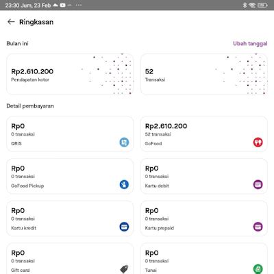Tap the GoFood Pickup blue icon

tap(124, 184)
